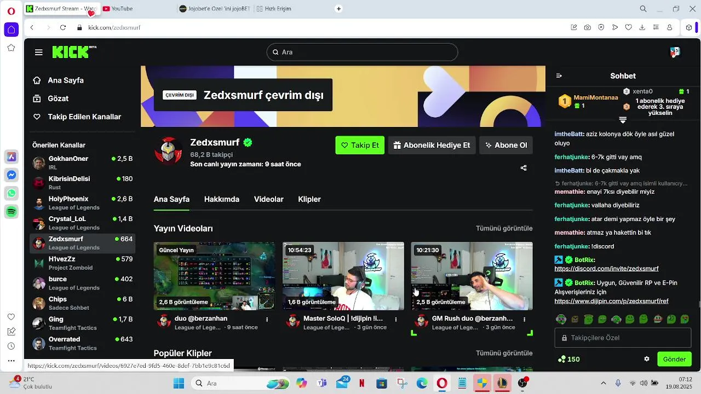Click Takip Et follow button
Viewport: 701px width, 394px height.
(x=360, y=145)
